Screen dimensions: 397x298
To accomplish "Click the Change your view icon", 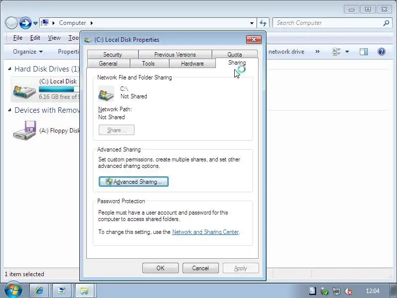I will click(x=336, y=52).
